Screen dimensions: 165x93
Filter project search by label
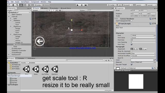109,60
